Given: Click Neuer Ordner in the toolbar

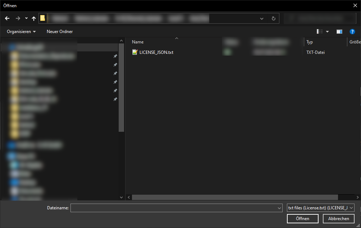Looking at the screenshot, I should (60, 32).
